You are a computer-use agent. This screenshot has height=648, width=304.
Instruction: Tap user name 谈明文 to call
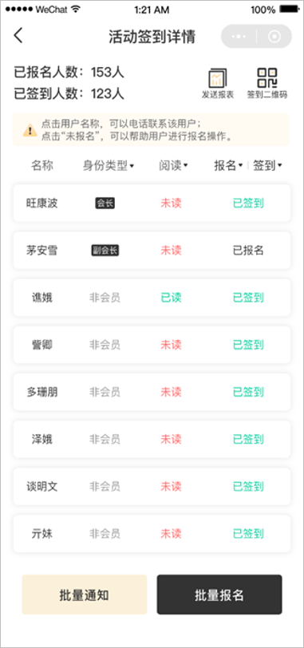[x=42, y=487]
